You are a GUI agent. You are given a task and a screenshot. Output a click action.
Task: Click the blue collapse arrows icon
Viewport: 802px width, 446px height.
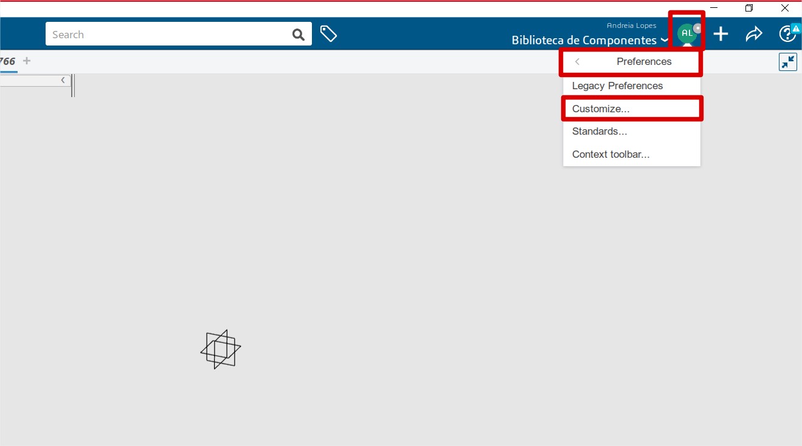click(787, 62)
